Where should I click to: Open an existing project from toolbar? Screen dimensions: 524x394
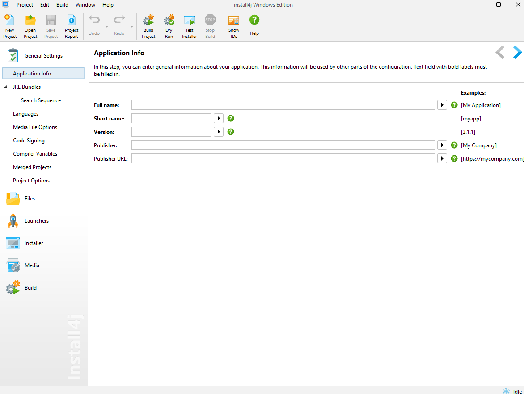(x=30, y=26)
